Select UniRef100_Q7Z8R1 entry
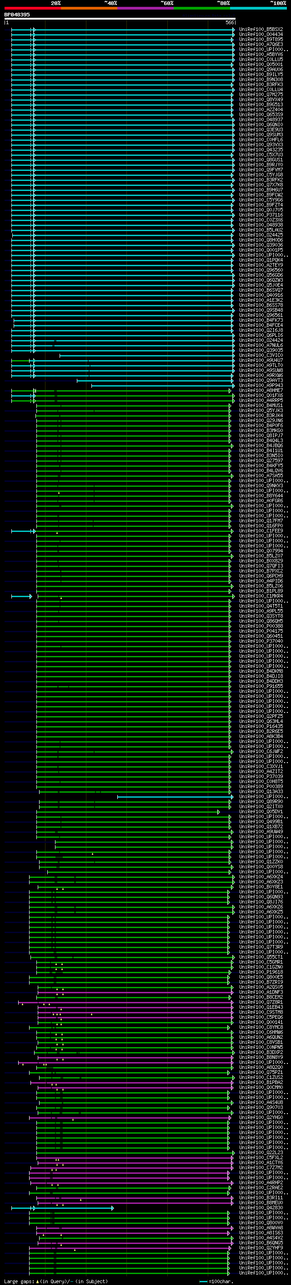291x1285 pixels. click(x=261, y=1002)
